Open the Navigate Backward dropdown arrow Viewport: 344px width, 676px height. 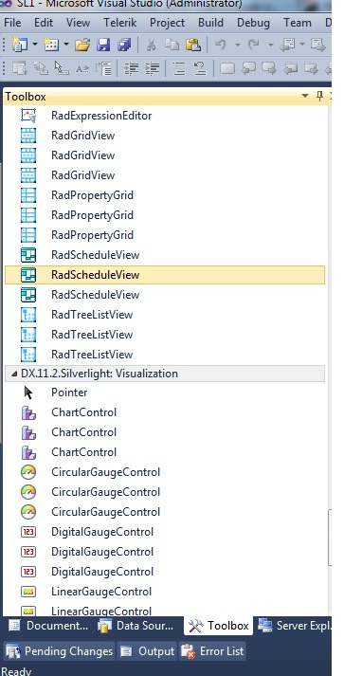302,45
